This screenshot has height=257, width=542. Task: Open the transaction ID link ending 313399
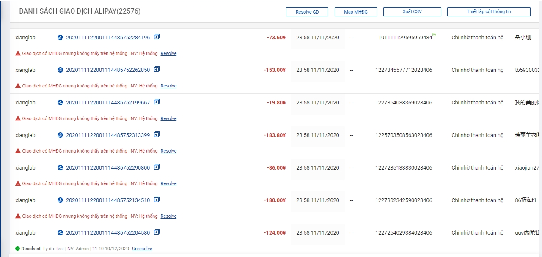108,135
